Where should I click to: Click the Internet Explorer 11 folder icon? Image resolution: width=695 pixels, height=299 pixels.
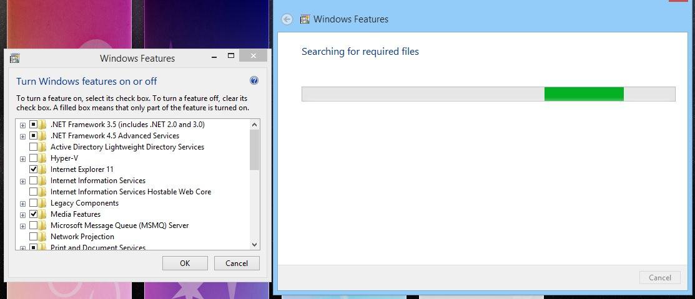tap(42, 169)
